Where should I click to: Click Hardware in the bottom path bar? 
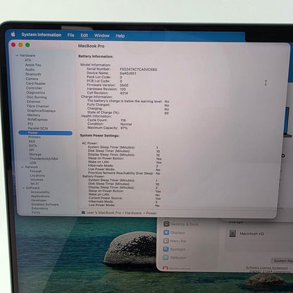coord(133,213)
